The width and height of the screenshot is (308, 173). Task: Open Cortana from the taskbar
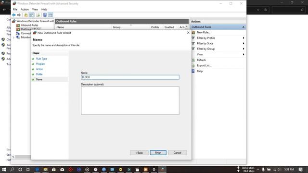[20, 169]
